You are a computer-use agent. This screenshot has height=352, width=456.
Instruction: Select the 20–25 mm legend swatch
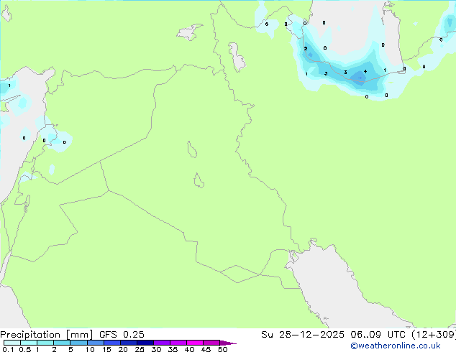(x=129, y=343)
